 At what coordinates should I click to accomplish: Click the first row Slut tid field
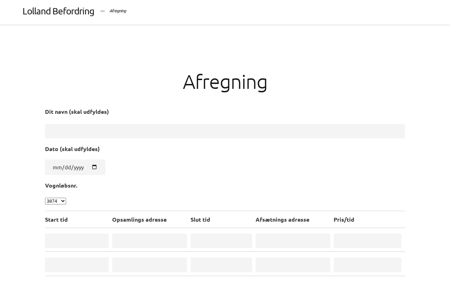tap(221, 241)
